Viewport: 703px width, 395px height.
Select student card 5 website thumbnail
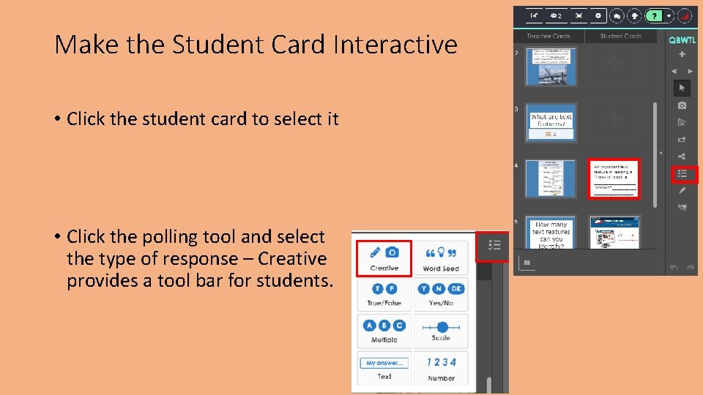(614, 233)
